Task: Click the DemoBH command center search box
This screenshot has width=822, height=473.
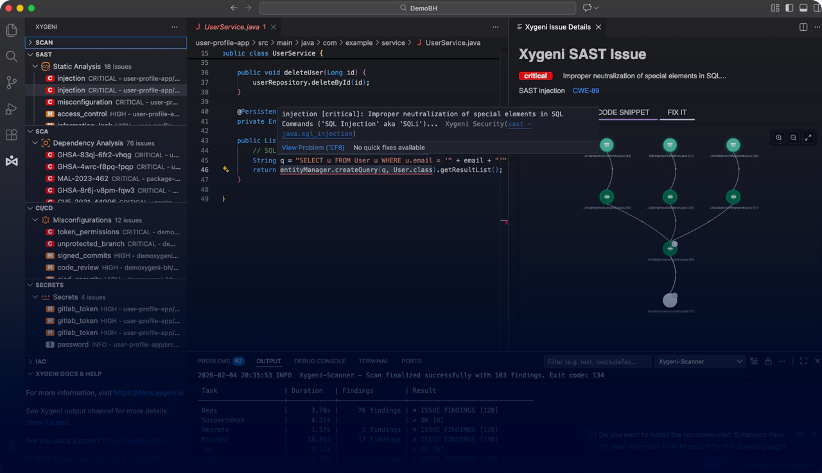Action: [x=417, y=8]
